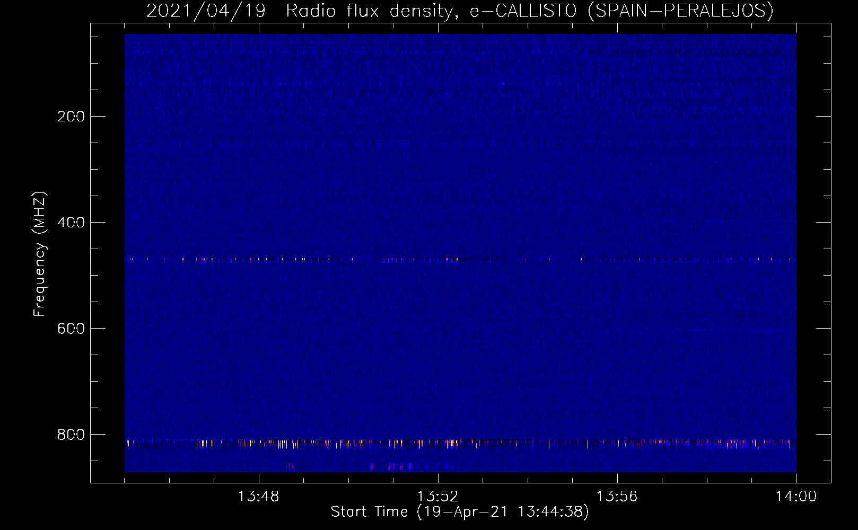
Task: Click the 13:48 time tick label
Action: [258, 497]
